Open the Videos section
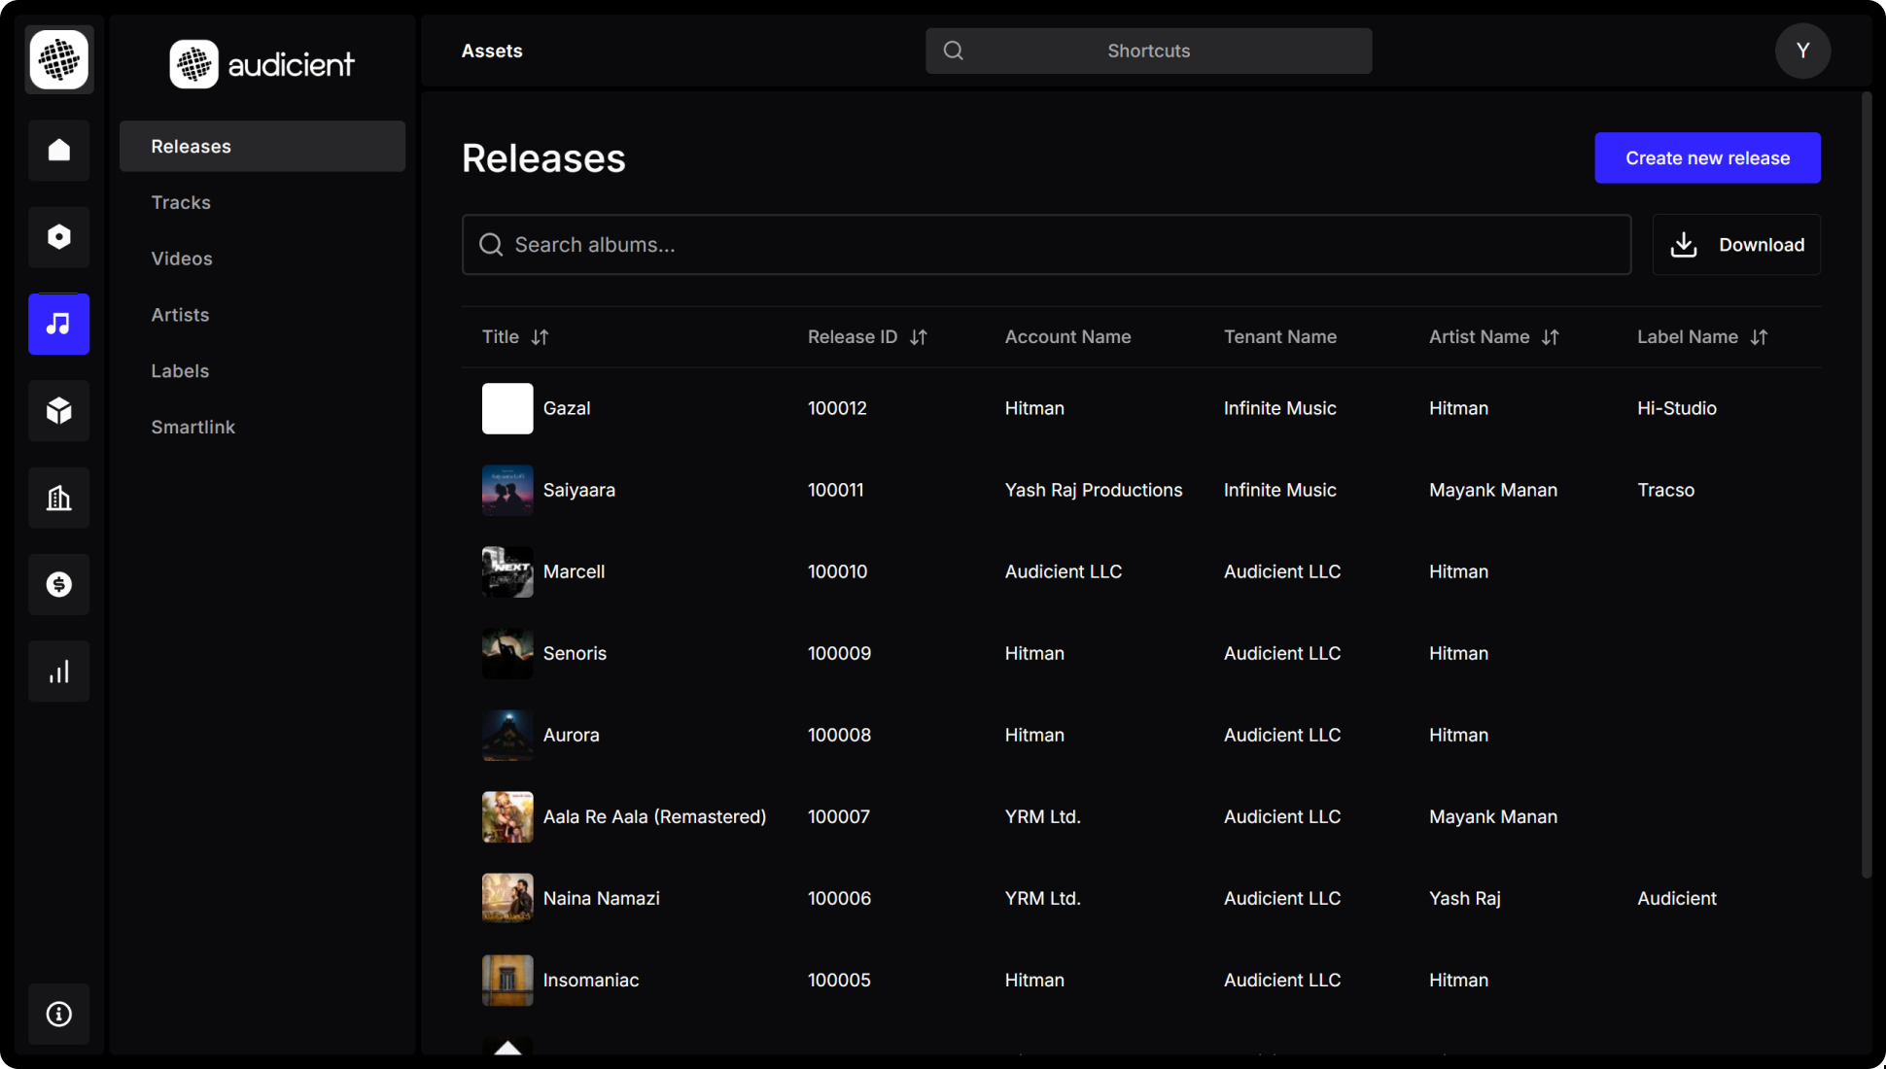 (182, 259)
